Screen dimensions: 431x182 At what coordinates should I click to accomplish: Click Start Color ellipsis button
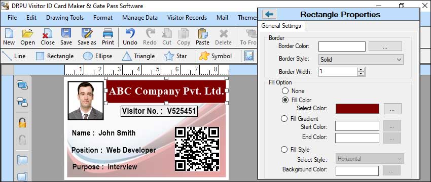[x=392, y=126]
